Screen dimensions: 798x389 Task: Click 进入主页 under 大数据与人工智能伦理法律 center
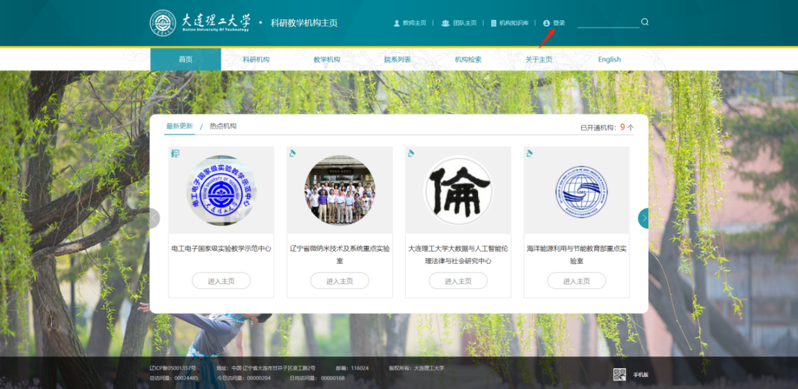458,281
